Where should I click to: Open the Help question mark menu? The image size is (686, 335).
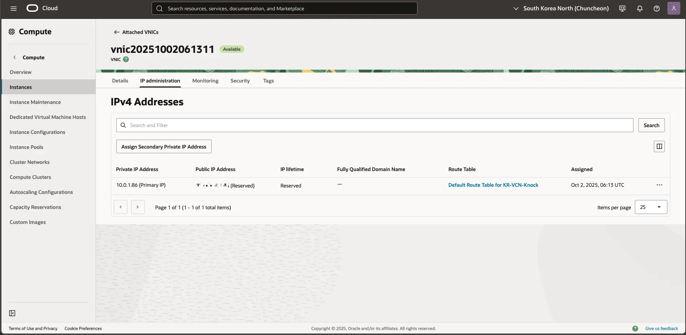click(x=656, y=8)
